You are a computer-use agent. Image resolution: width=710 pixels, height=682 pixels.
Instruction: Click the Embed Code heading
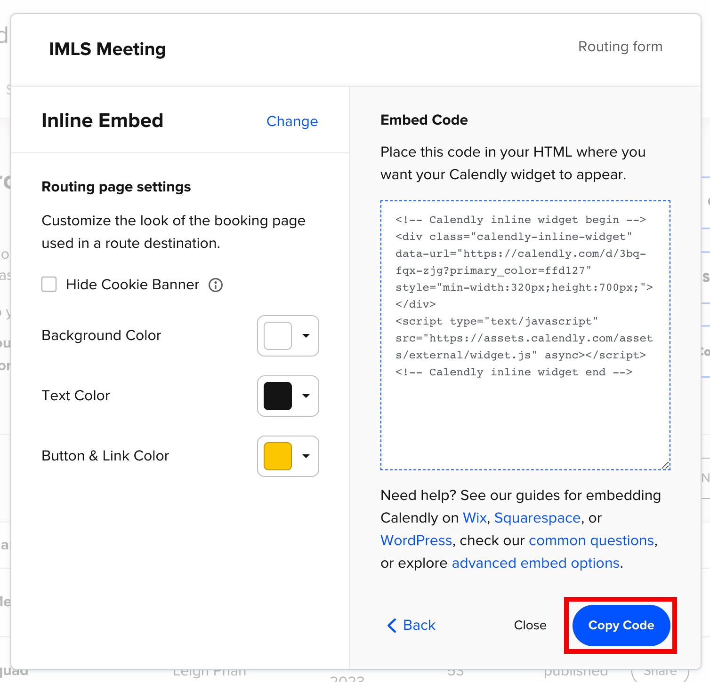(424, 120)
